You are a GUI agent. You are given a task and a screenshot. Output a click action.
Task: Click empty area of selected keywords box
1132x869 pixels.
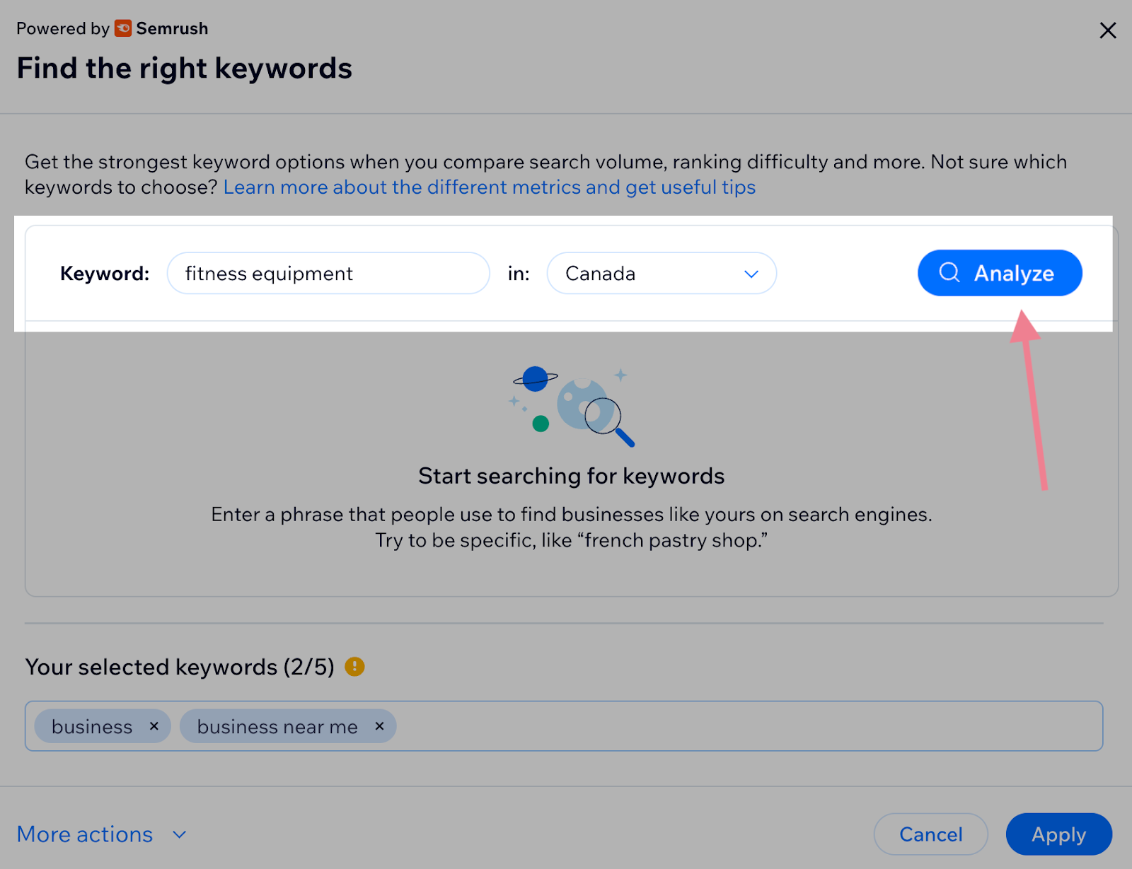[743, 726]
